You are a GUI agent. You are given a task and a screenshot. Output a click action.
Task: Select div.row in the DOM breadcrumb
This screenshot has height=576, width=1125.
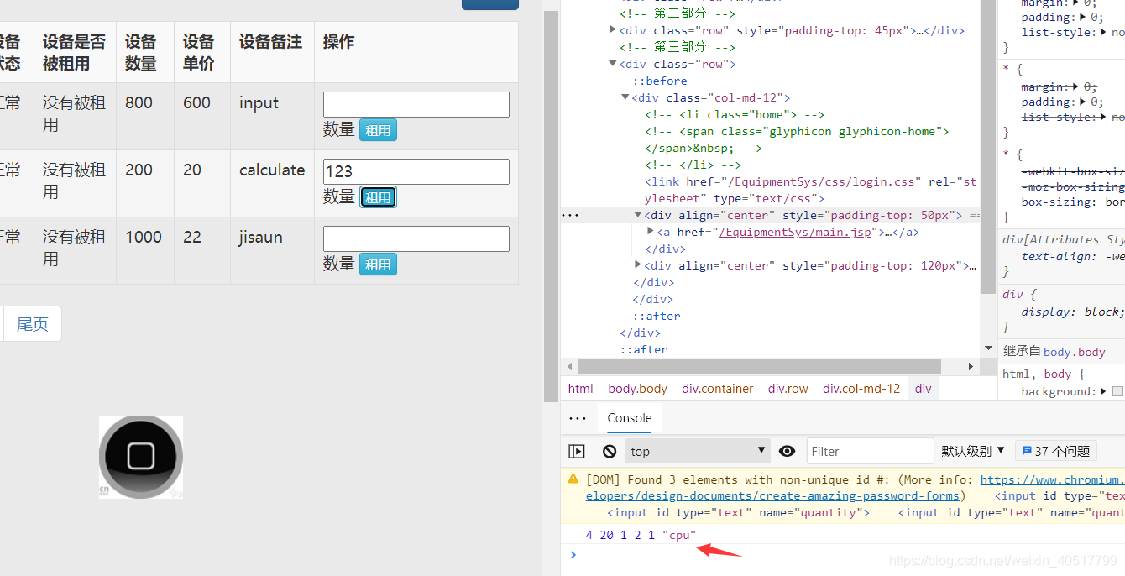(788, 389)
